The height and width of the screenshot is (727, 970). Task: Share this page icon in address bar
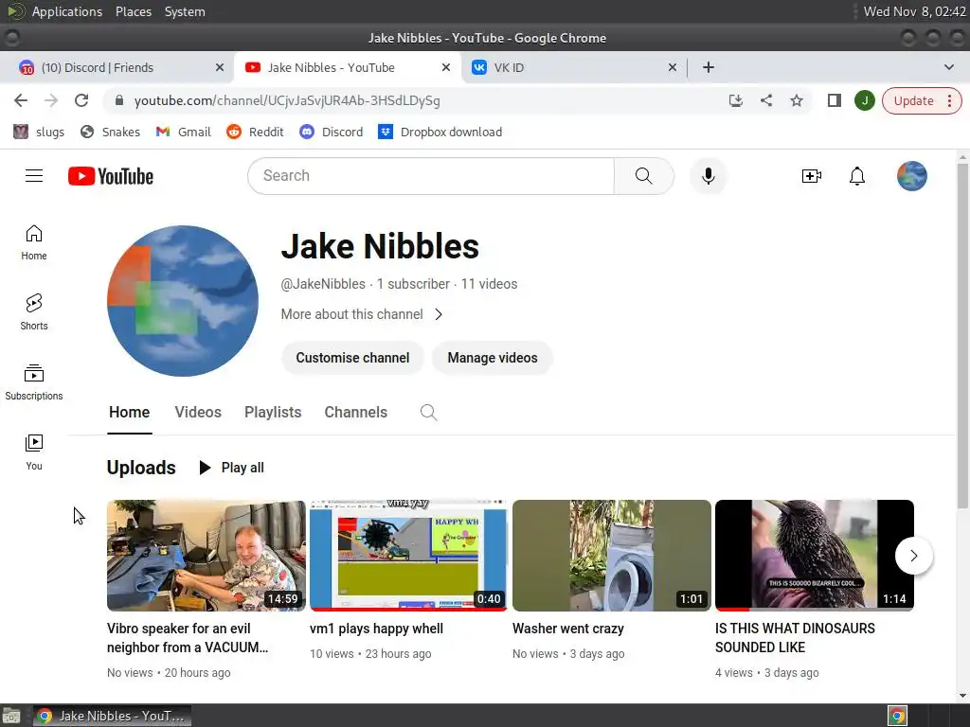pyautogui.click(x=765, y=100)
